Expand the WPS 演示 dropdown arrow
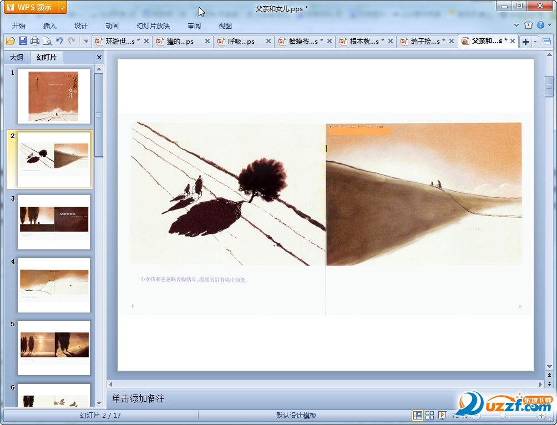This screenshot has height=425, width=557. [62, 7]
